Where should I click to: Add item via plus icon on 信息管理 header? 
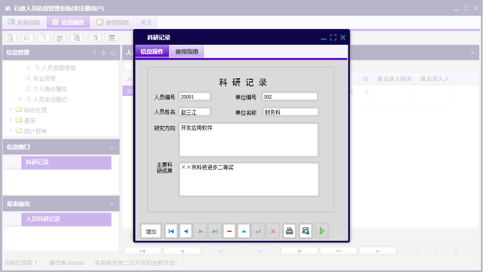[103, 52]
